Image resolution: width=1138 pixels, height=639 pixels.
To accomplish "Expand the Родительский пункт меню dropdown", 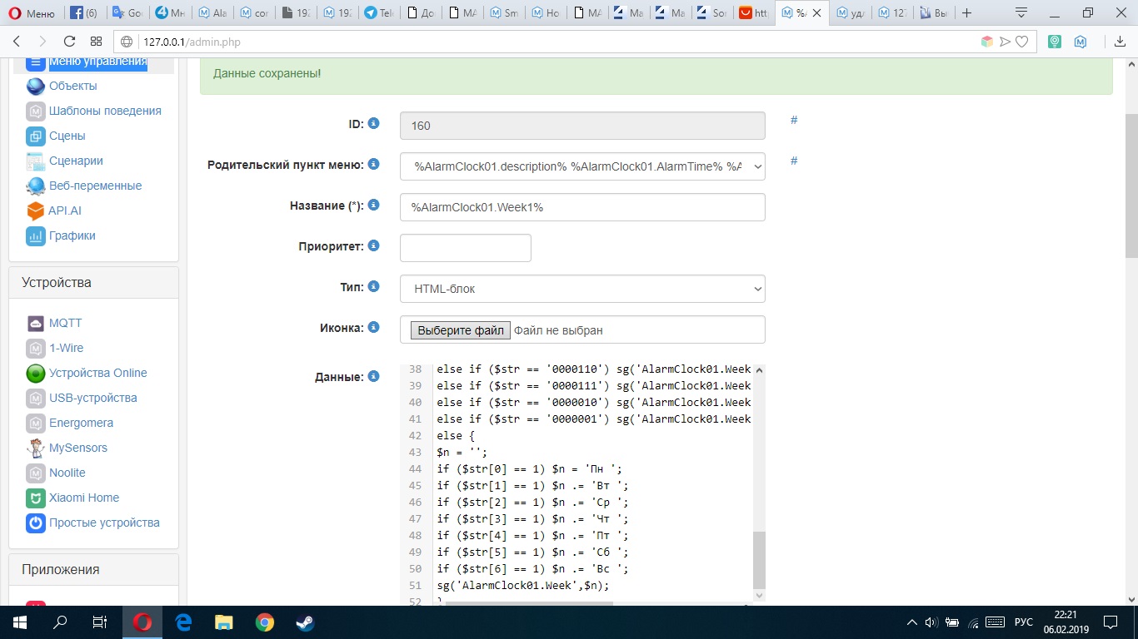I will point(582,166).
